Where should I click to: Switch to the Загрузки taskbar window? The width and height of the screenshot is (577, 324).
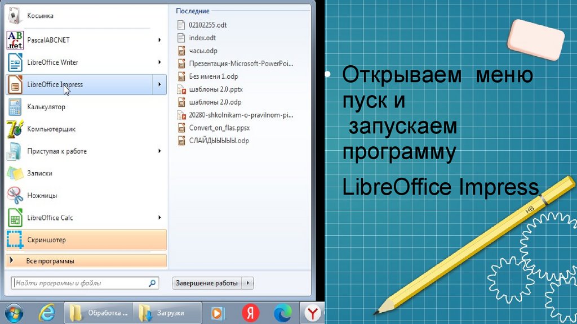(167, 313)
